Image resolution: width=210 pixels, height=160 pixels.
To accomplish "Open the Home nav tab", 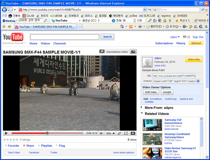I will (33, 43).
